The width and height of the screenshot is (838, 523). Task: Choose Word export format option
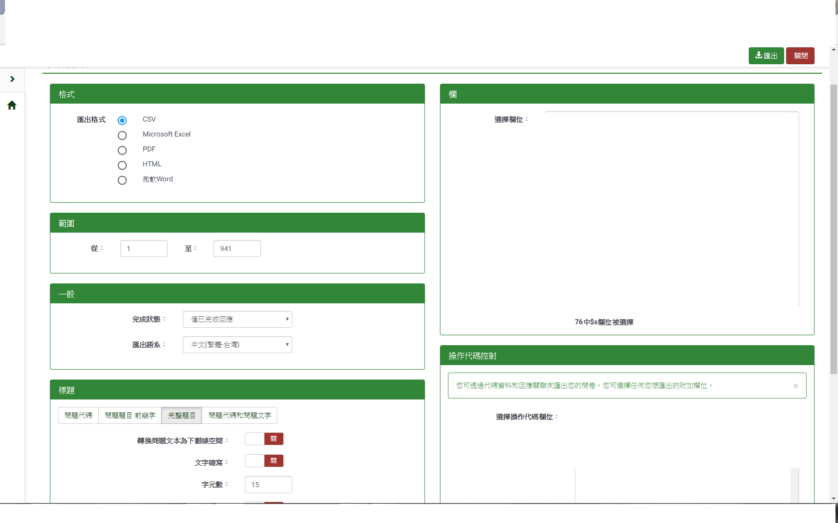pos(122,180)
